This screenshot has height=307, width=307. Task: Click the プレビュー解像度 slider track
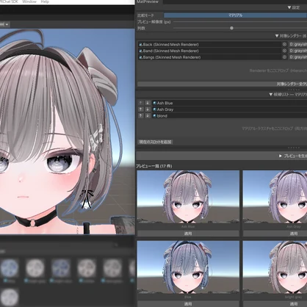point(240,22)
